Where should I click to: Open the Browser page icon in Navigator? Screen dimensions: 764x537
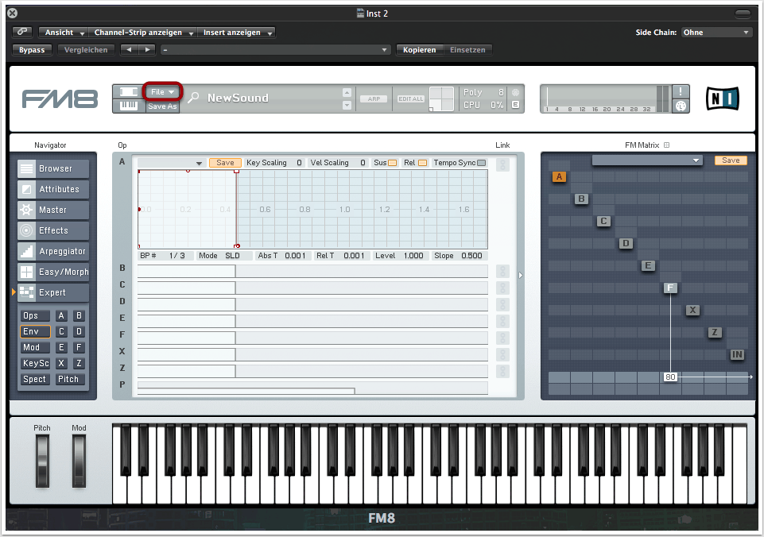(26, 168)
